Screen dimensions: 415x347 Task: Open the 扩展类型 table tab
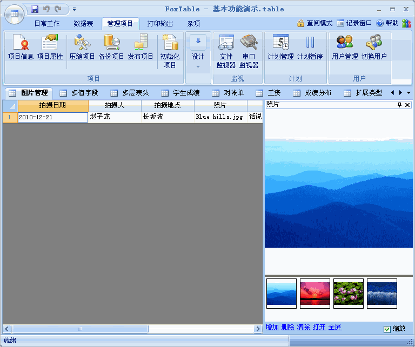click(363, 93)
